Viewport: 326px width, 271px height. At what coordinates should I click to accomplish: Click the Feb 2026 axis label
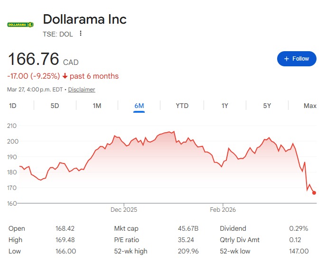pos(222,209)
